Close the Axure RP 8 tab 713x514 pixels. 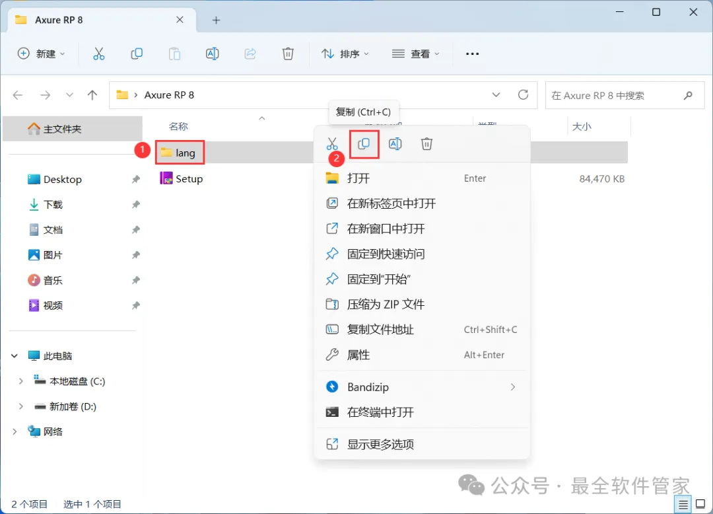click(x=180, y=20)
